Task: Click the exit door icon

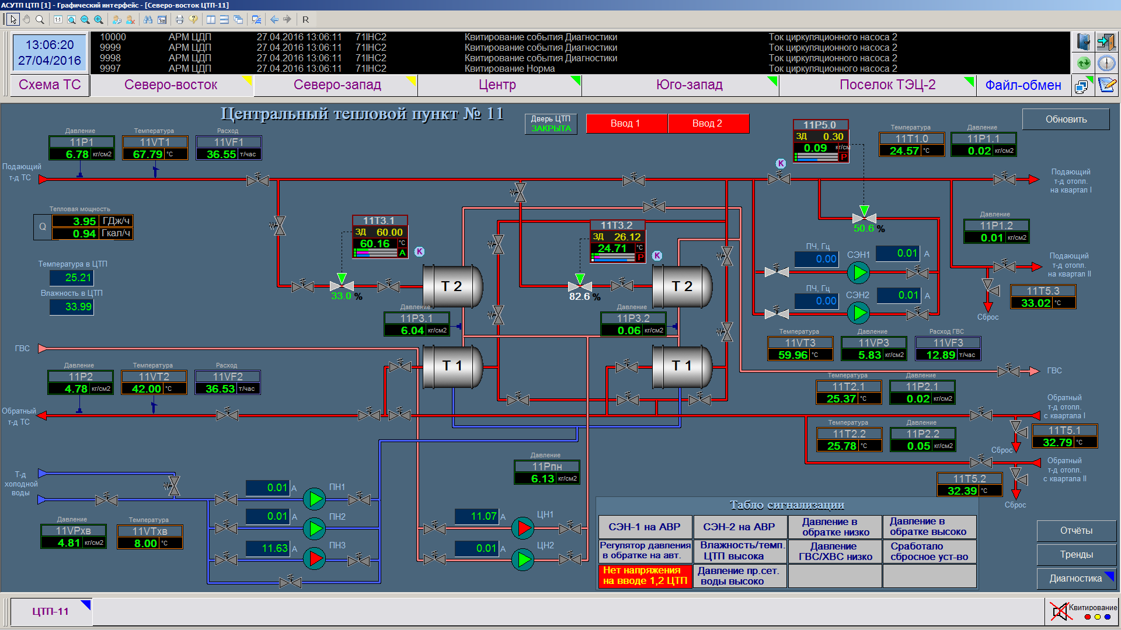Action: coord(1106,42)
